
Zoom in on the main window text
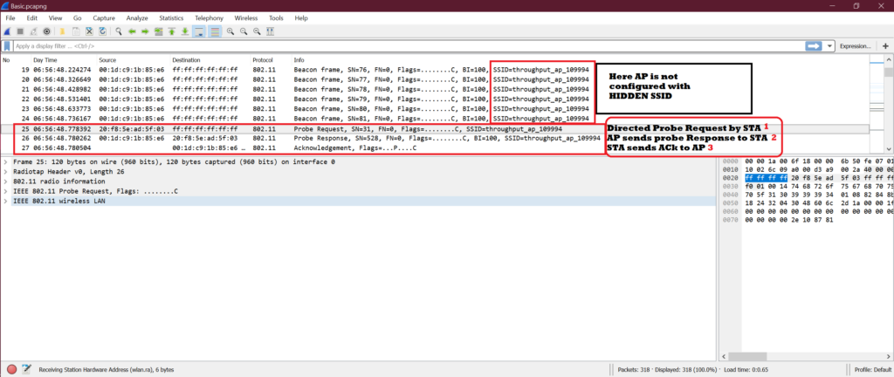point(230,31)
